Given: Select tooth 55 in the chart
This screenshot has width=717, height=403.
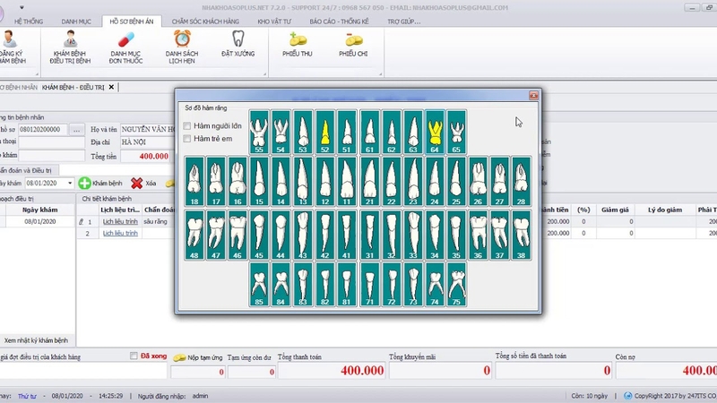Looking at the screenshot, I should [259, 132].
